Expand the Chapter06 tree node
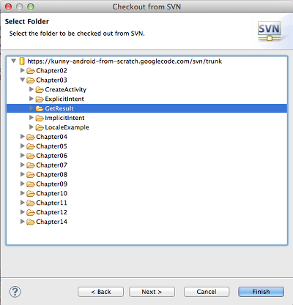This screenshot has width=293, height=305. [x=22, y=155]
